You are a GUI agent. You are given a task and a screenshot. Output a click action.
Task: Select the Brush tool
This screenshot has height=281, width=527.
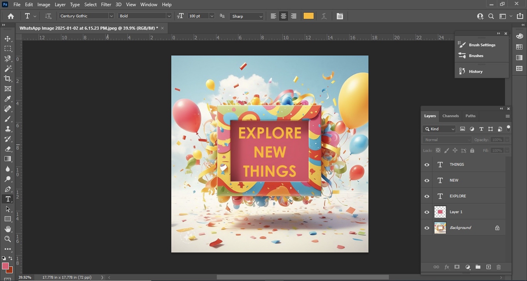(x=8, y=119)
